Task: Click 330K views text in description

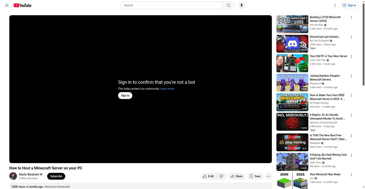Action: pyautogui.click(x=18, y=187)
